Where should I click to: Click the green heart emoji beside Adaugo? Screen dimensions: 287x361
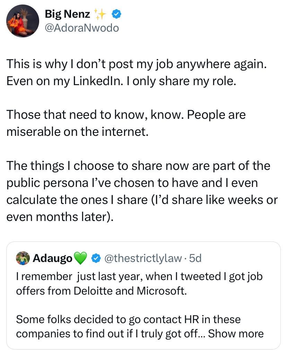click(x=80, y=259)
